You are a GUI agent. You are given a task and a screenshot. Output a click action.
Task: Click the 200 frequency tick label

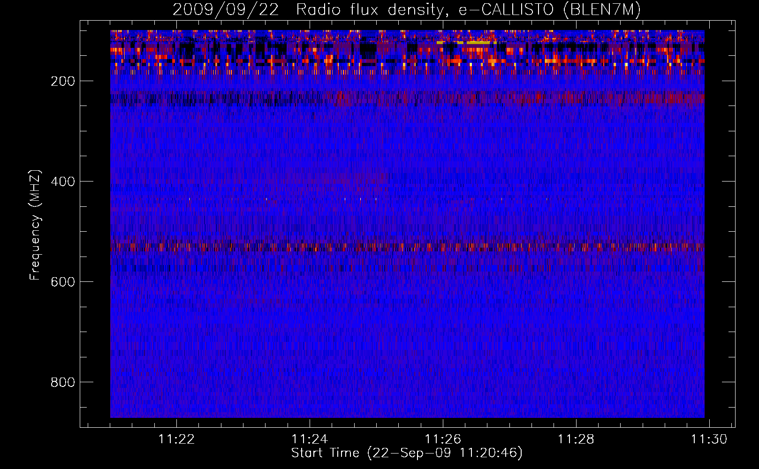click(63, 81)
